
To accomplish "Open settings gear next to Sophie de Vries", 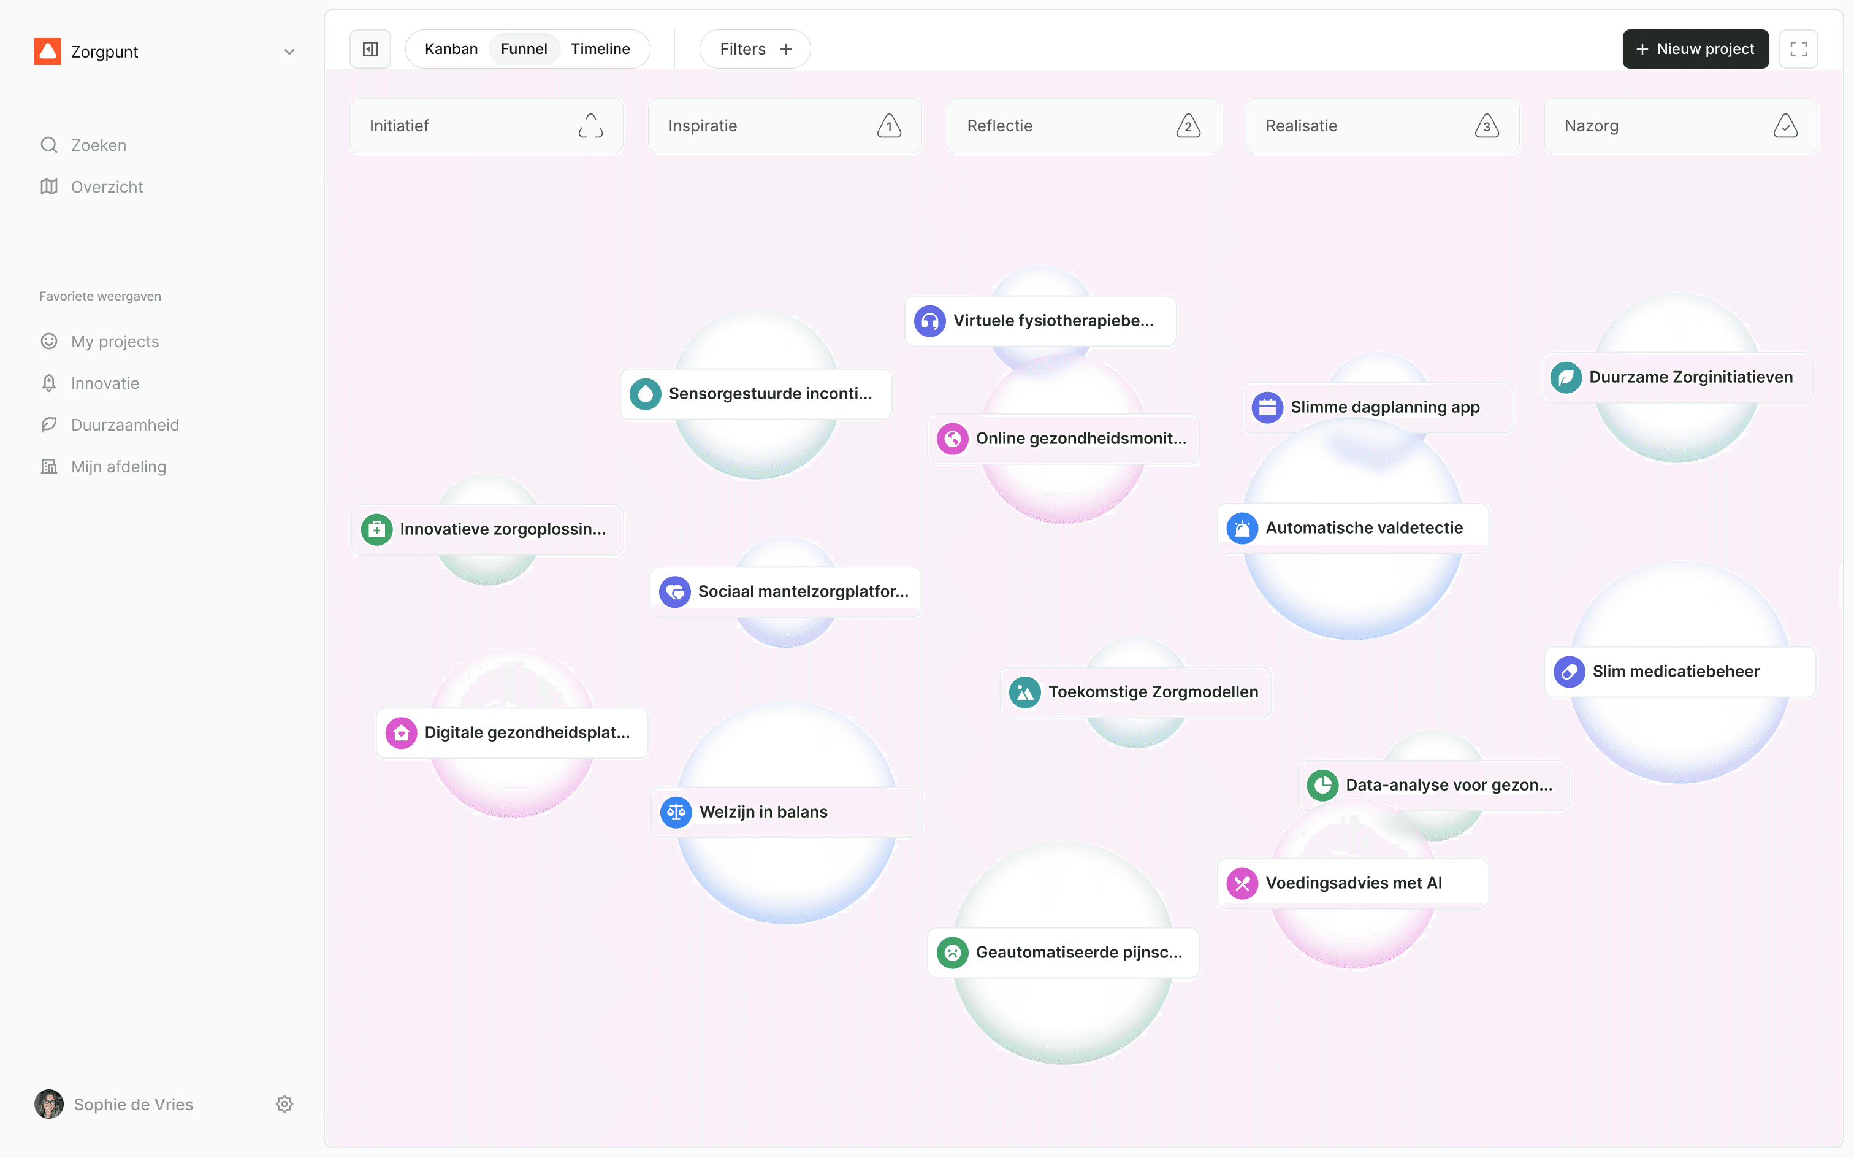I will click(x=284, y=1103).
